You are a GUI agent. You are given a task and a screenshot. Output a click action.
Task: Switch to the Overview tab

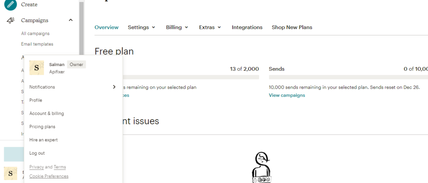(x=107, y=28)
